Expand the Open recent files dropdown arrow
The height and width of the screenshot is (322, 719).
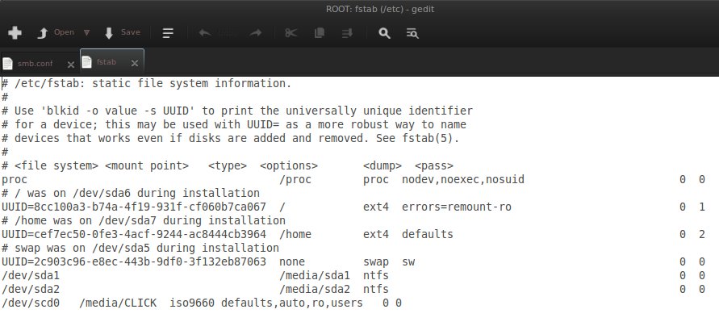pyautogui.click(x=86, y=32)
